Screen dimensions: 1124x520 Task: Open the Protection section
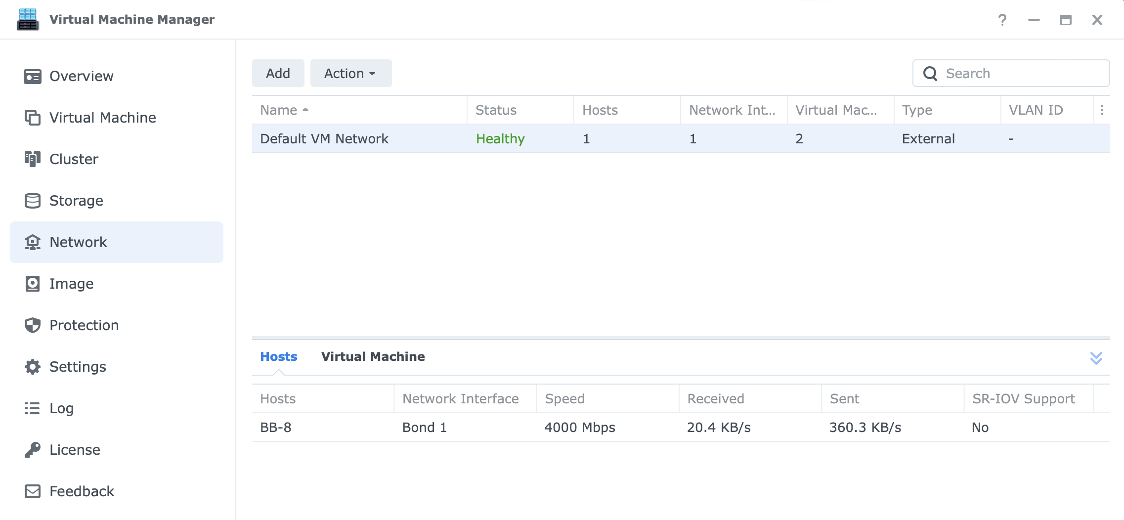point(117,325)
